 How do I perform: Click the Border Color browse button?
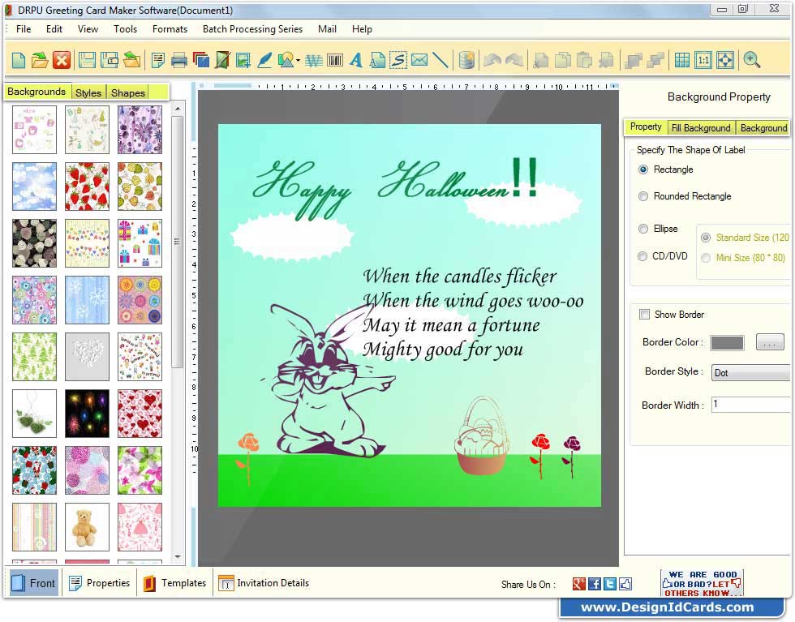click(x=769, y=342)
